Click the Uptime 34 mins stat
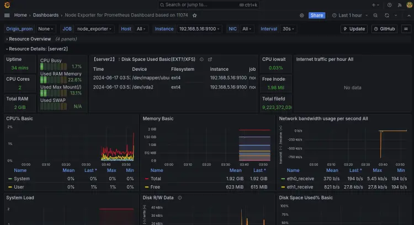 pos(20,68)
